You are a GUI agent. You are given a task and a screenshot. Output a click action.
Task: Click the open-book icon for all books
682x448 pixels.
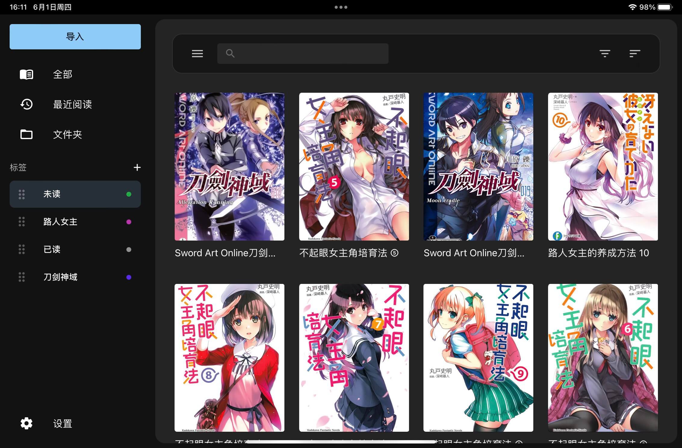click(26, 74)
